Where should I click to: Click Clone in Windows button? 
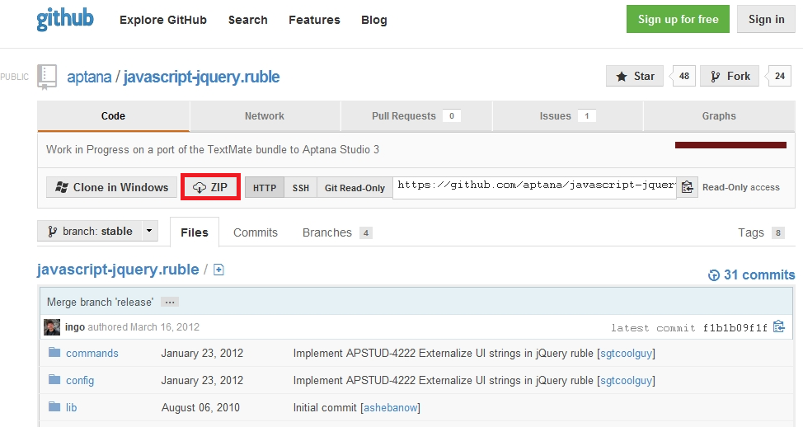click(x=111, y=187)
